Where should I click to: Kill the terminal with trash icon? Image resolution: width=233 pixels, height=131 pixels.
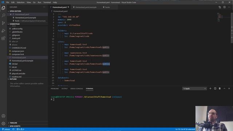pos(220,88)
